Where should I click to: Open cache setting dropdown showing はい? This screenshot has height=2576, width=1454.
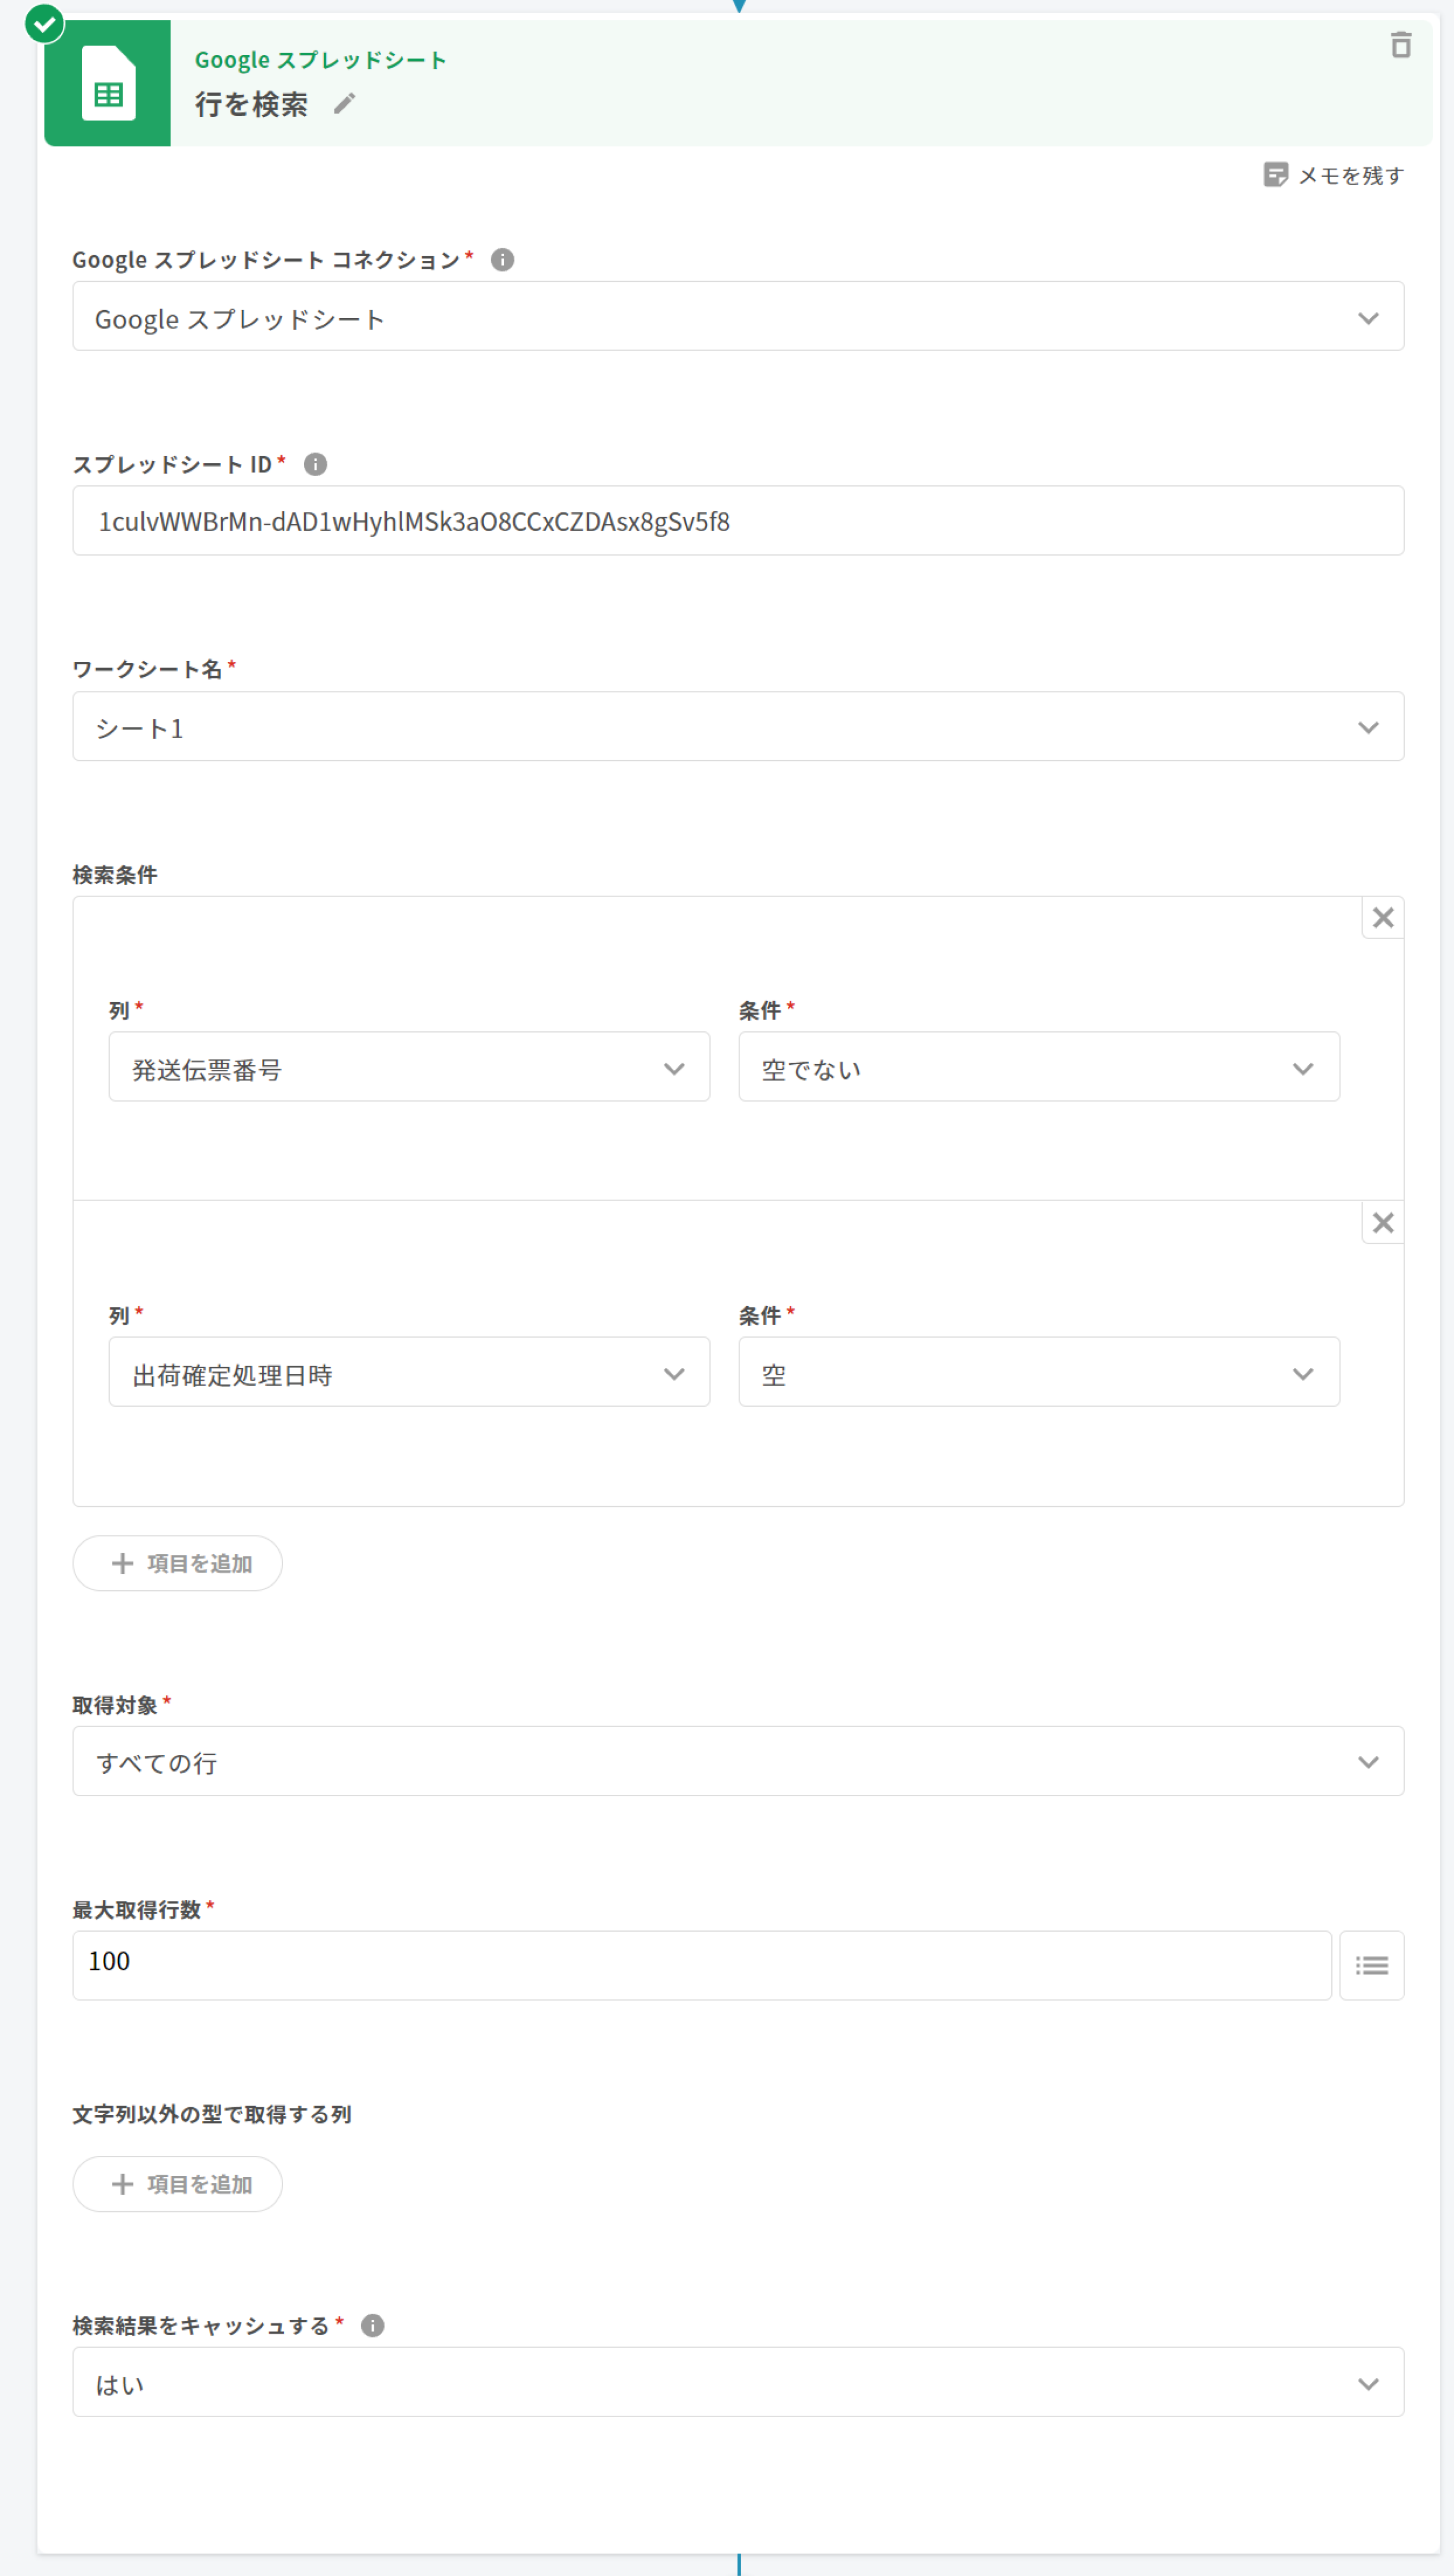[x=737, y=2382]
